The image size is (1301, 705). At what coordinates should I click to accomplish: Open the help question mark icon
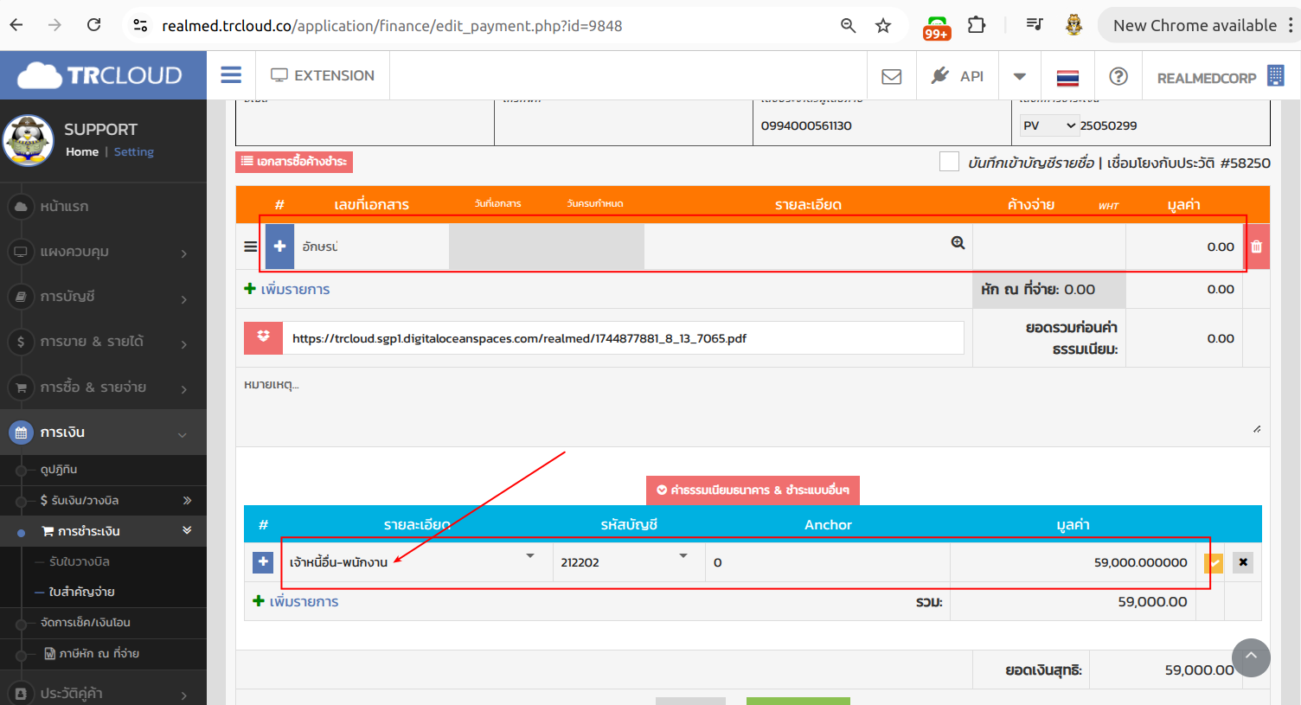click(x=1118, y=76)
